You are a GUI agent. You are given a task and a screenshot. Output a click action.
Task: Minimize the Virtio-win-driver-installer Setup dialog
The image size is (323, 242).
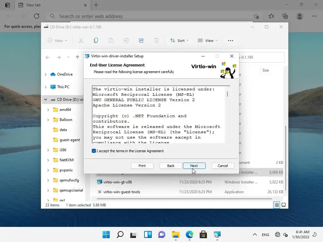203,56
